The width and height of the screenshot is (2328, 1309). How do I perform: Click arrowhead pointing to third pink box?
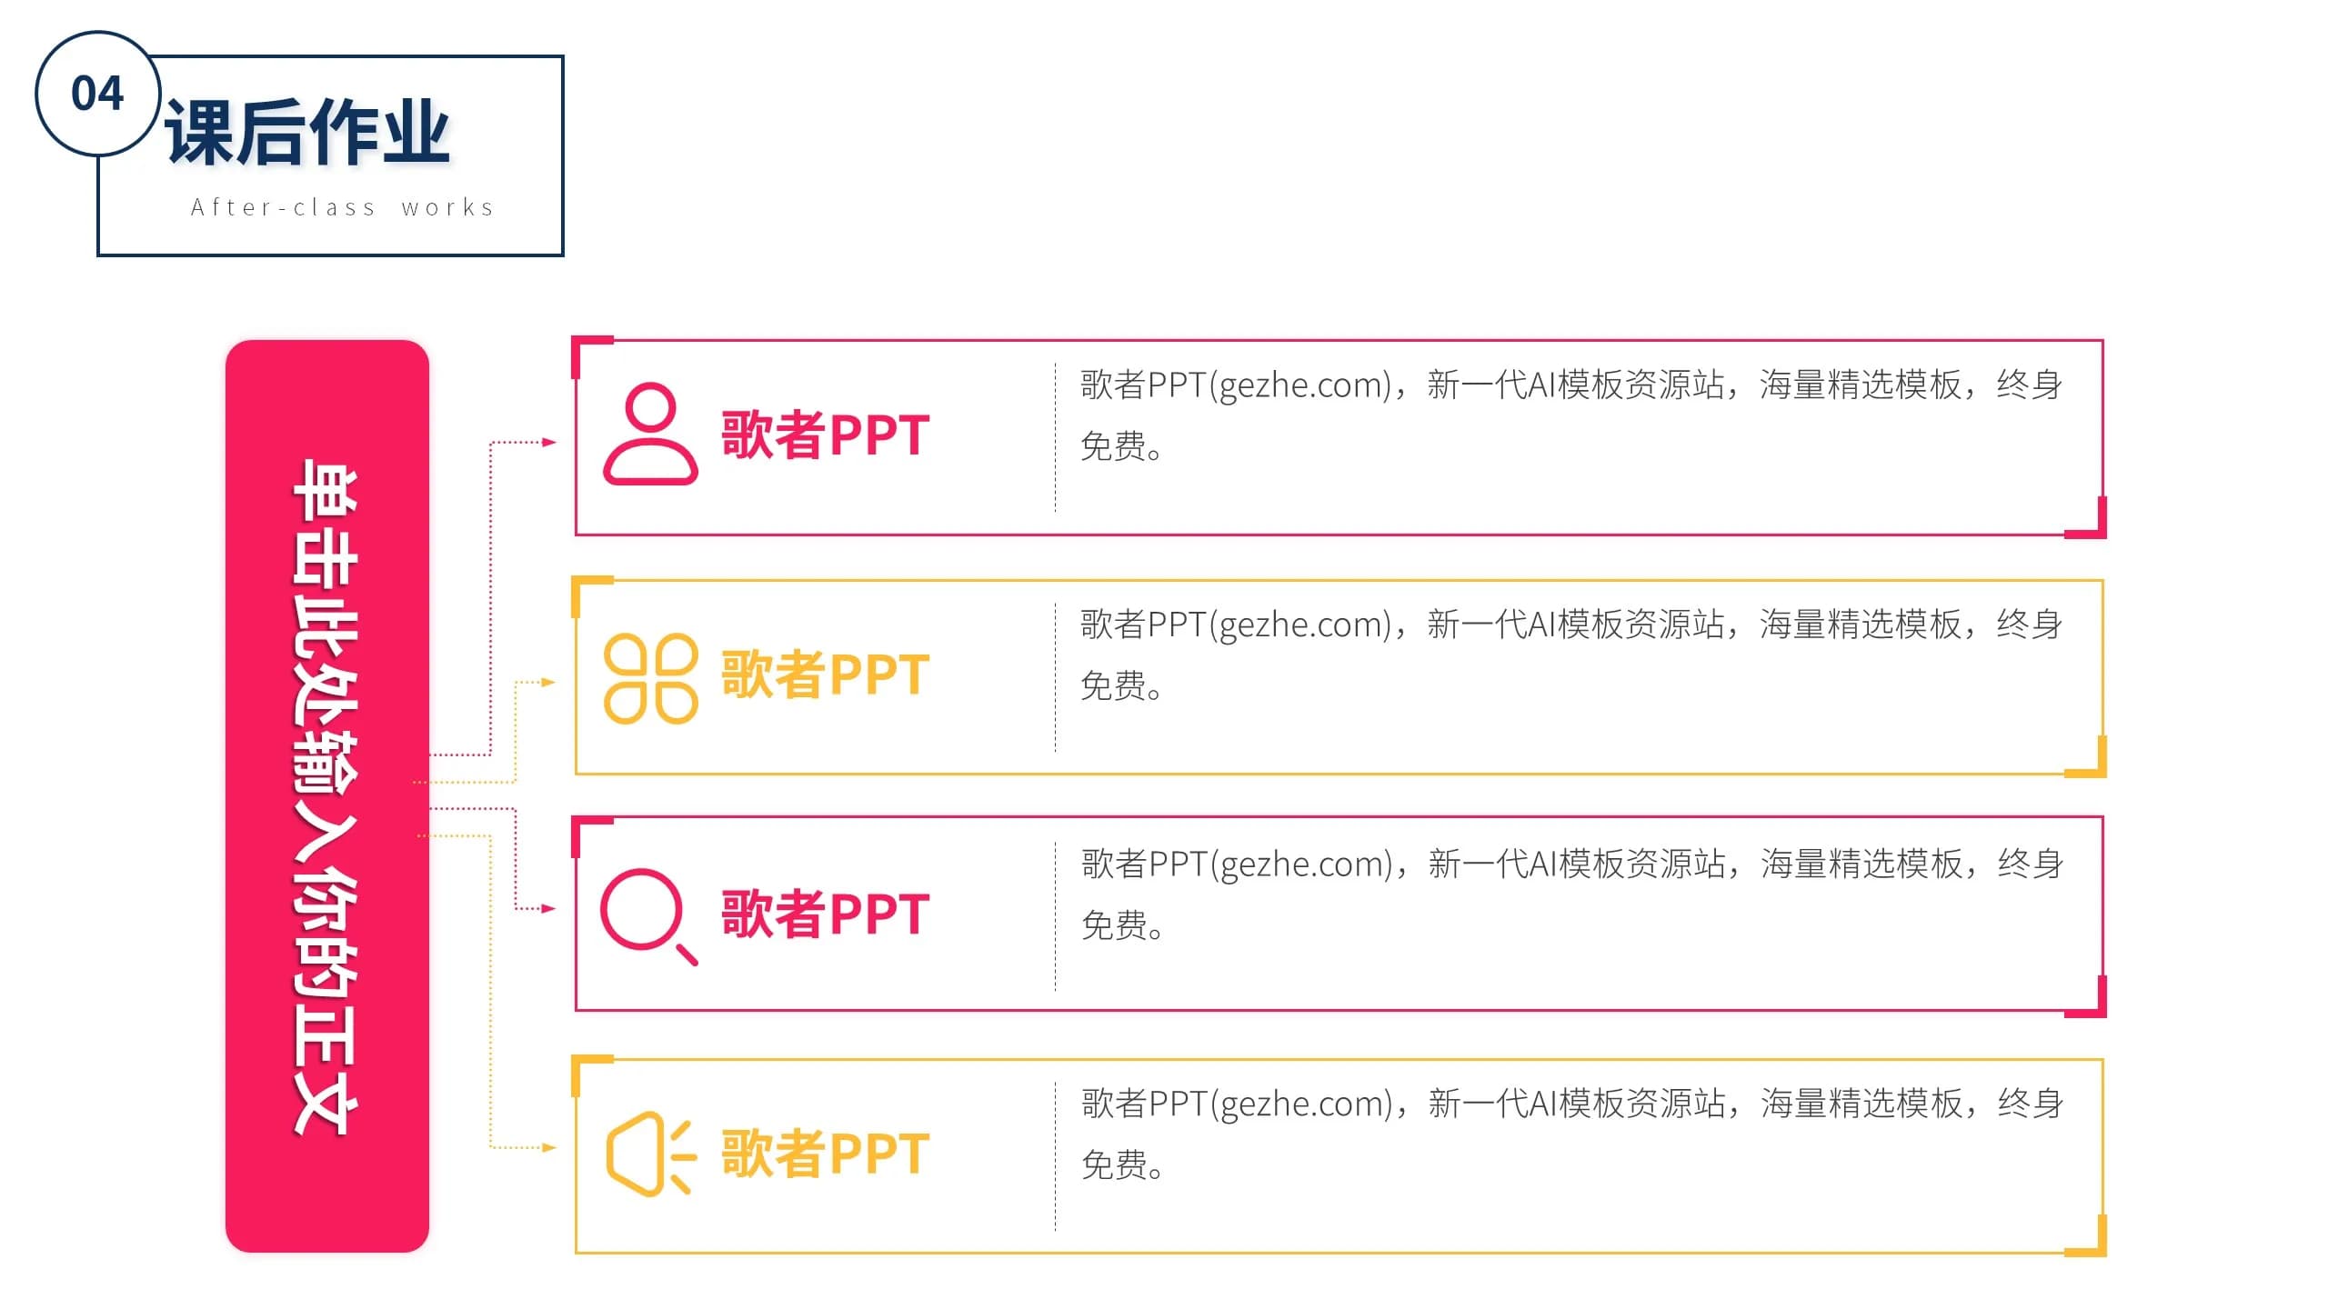point(548,908)
